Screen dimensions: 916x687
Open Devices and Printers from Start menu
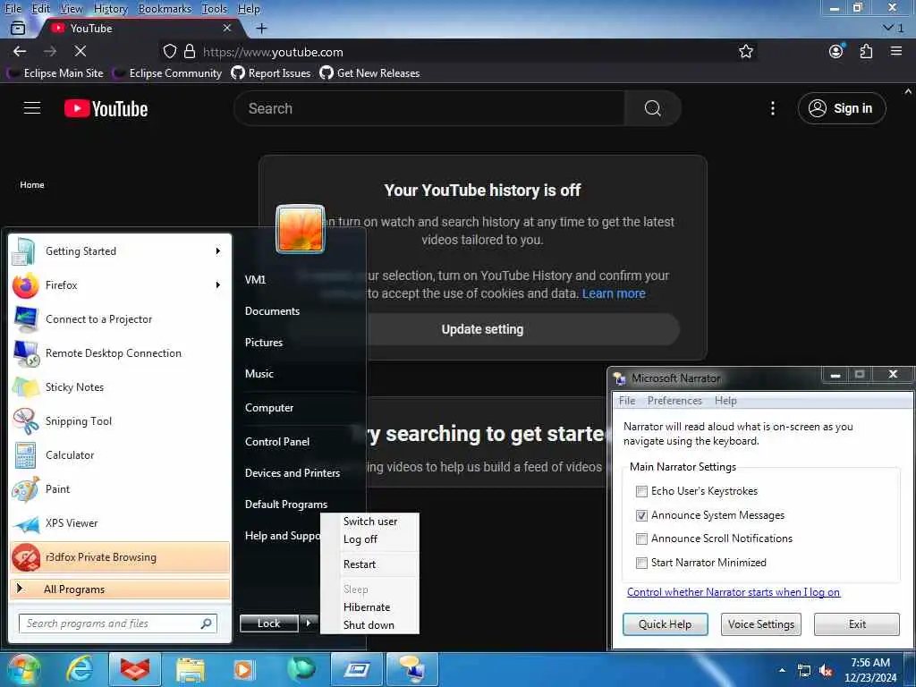tap(293, 473)
